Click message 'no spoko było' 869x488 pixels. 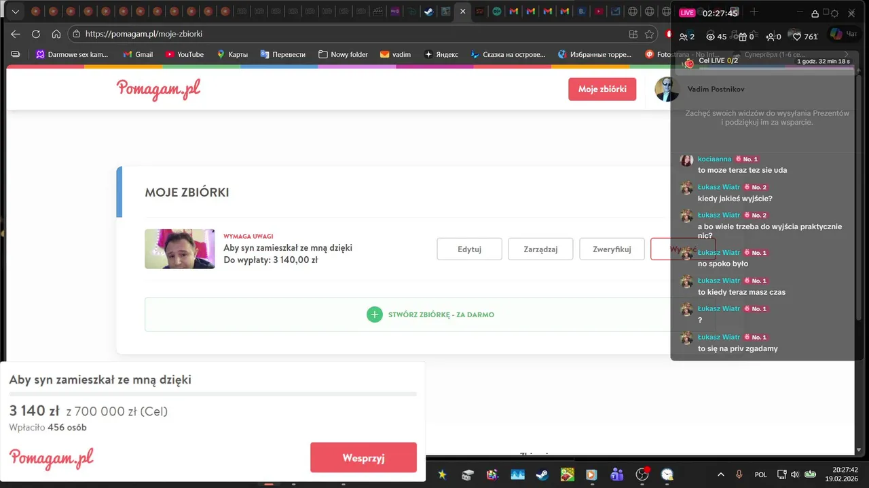pyautogui.click(x=723, y=264)
